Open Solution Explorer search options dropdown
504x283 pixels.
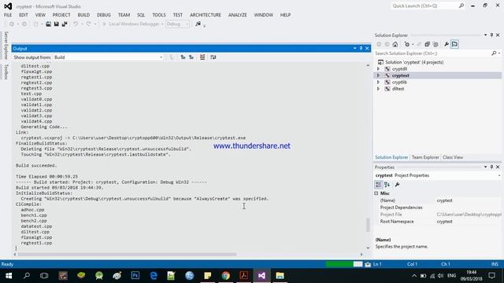click(x=499, y=53)
